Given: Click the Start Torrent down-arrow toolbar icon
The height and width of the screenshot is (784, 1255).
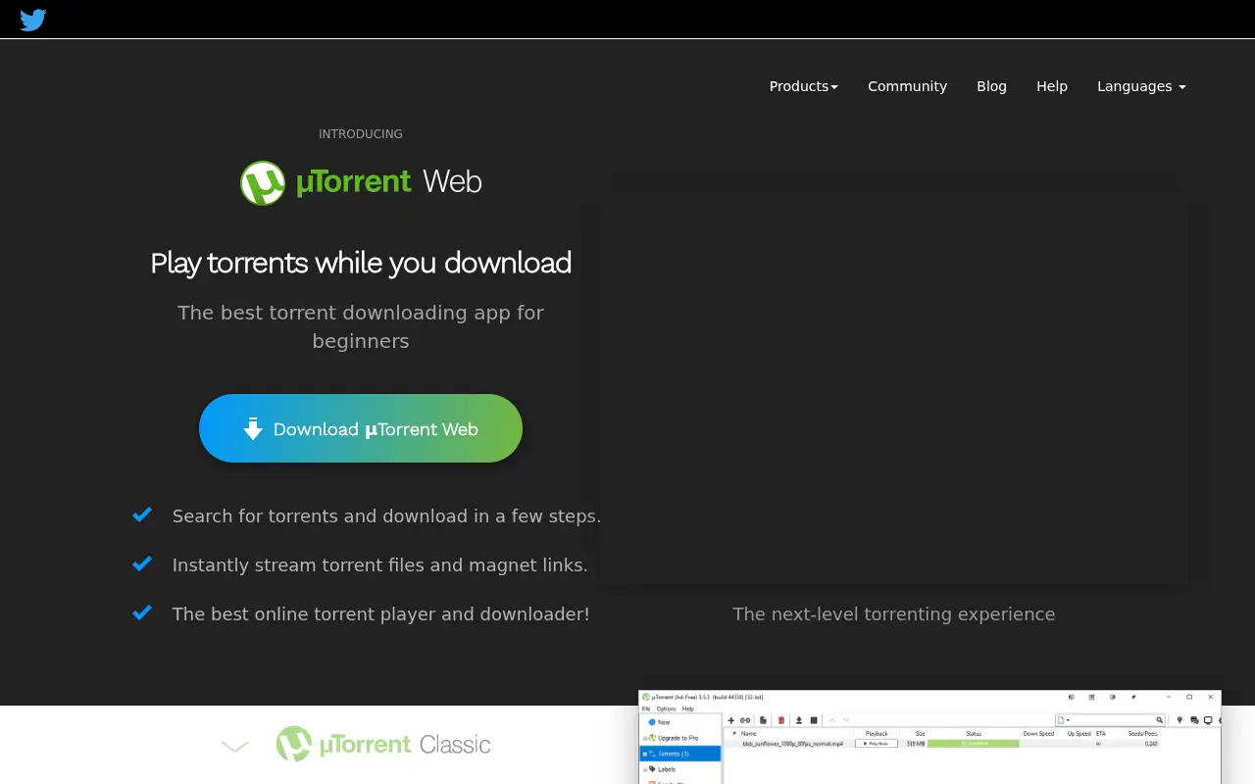Looking at the screenshot, I should pyautogui.click(x=799, y=720).
